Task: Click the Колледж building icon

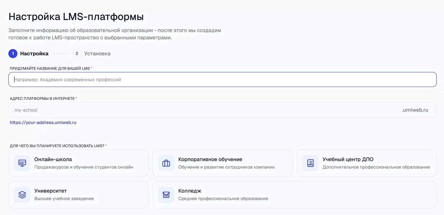Action: pyautogui.click(x=166, y=195)
